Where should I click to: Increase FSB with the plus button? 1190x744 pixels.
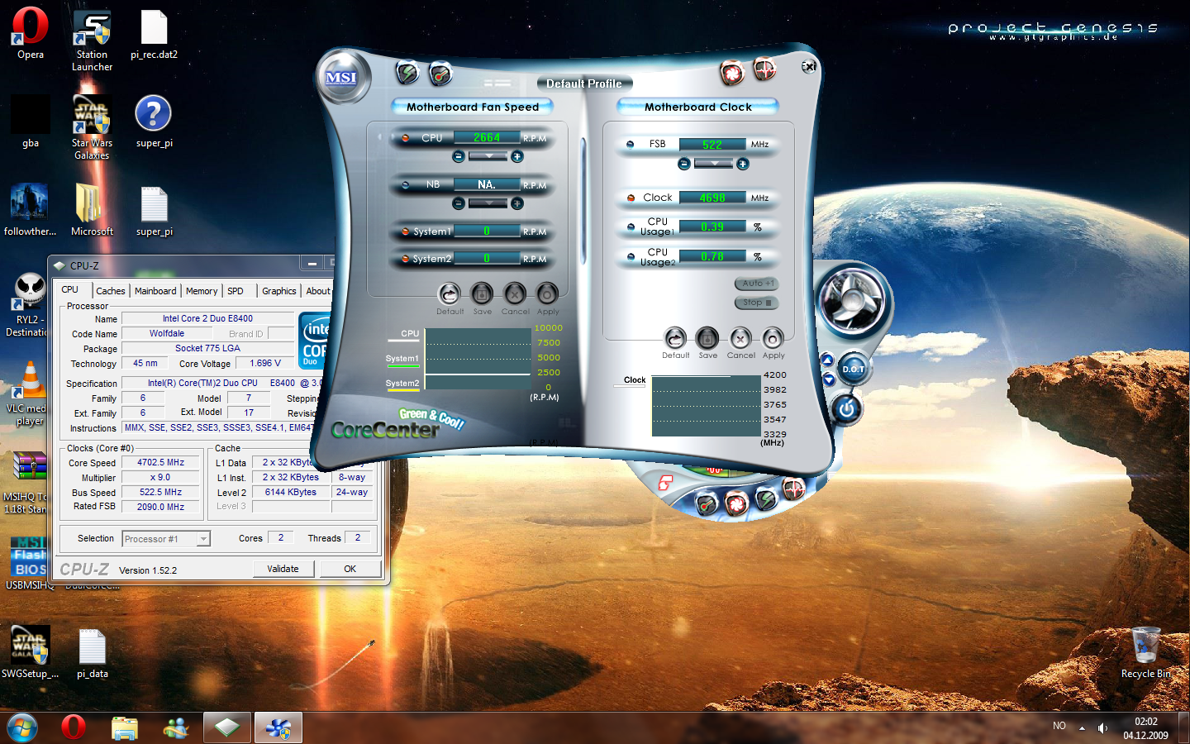(742, 164)
